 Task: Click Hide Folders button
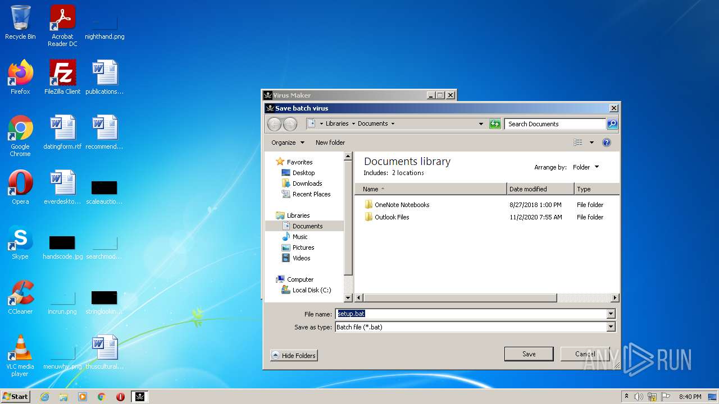coord(294,355)
